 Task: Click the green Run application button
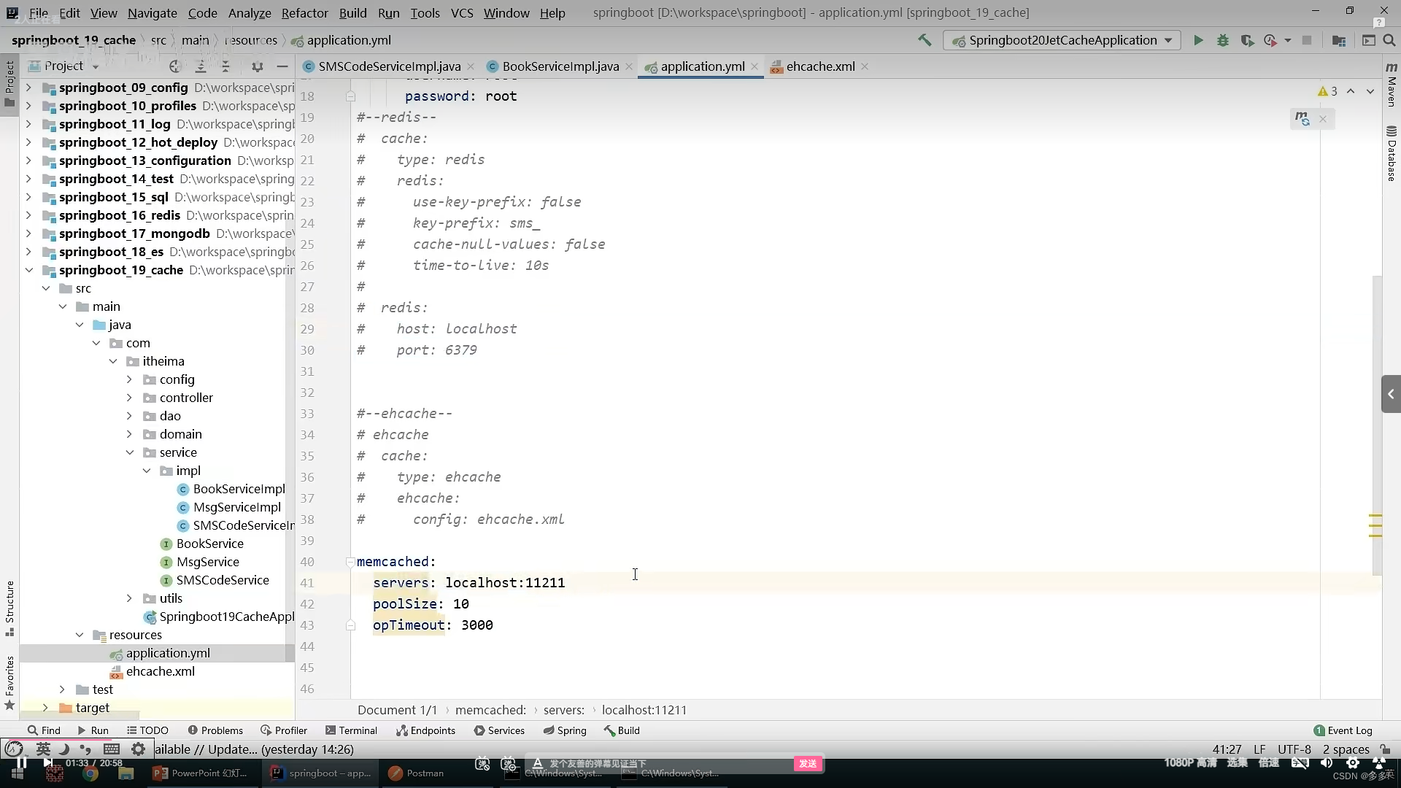click(1198, 41)
